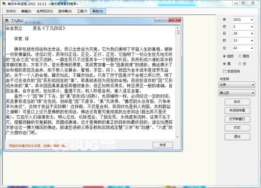Expand the 日 dropdown showing 26
This screenshot has width=261, height=188.
tap(252, 34)
